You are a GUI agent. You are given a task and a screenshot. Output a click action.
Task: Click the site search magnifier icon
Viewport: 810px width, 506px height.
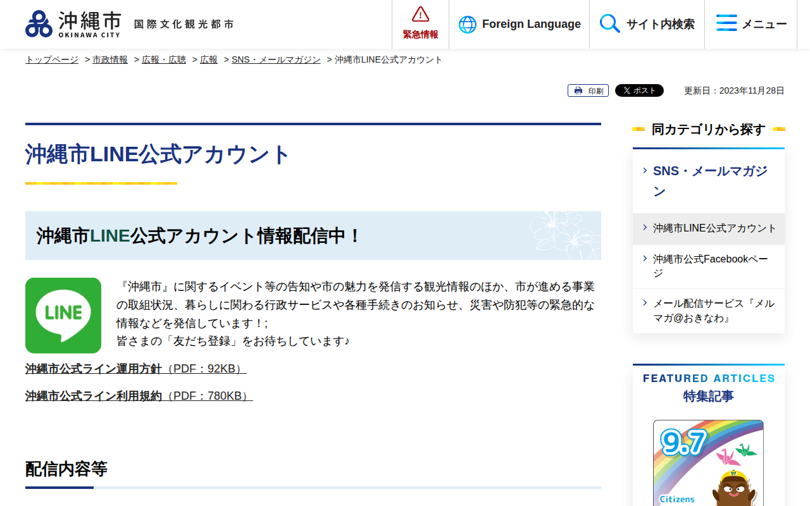(x=610, y=24)
